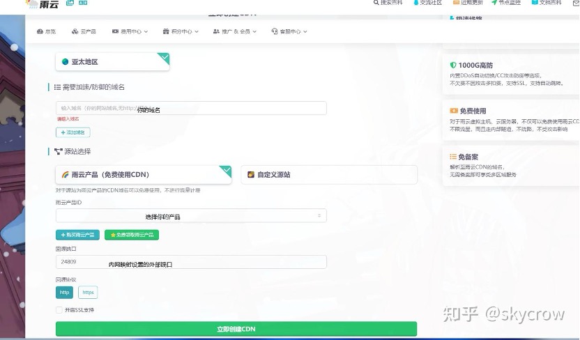The image size is (580, 340).
Task: Expand the 积分中心 dropdown menu
Action: click(181, 31)
